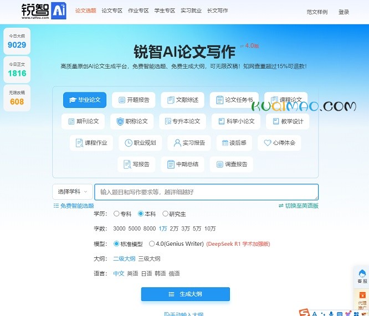Open the 论文选题 nav tab
369x316 pixels.
[86, 11]
